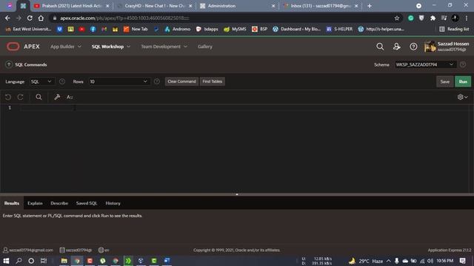474x266 pixels.
Task: Reload the page
Action: point(30,18)
